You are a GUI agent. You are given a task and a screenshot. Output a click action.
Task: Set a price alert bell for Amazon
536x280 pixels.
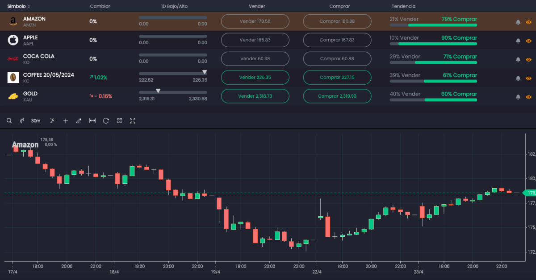[x=518, y=21]
